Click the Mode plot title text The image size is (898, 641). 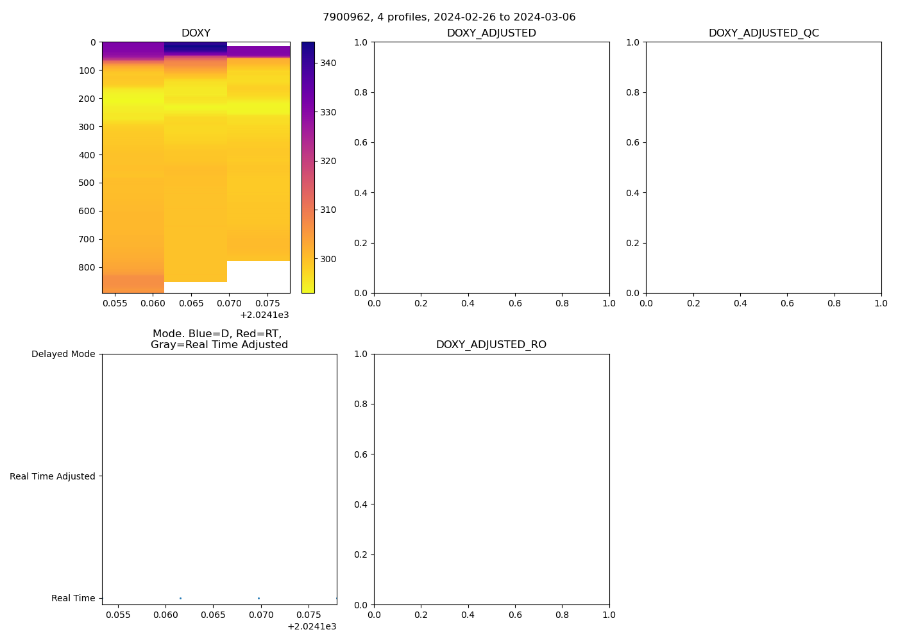pyautogui.click(x=219, y=339)
